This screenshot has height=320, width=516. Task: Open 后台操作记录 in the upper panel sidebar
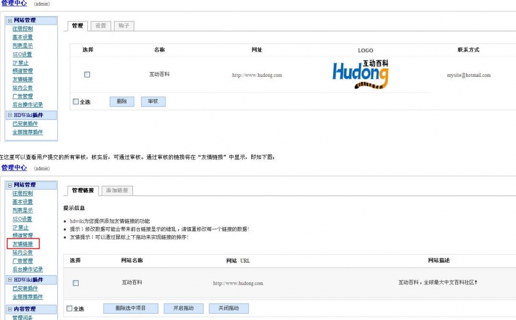point(28,105)
